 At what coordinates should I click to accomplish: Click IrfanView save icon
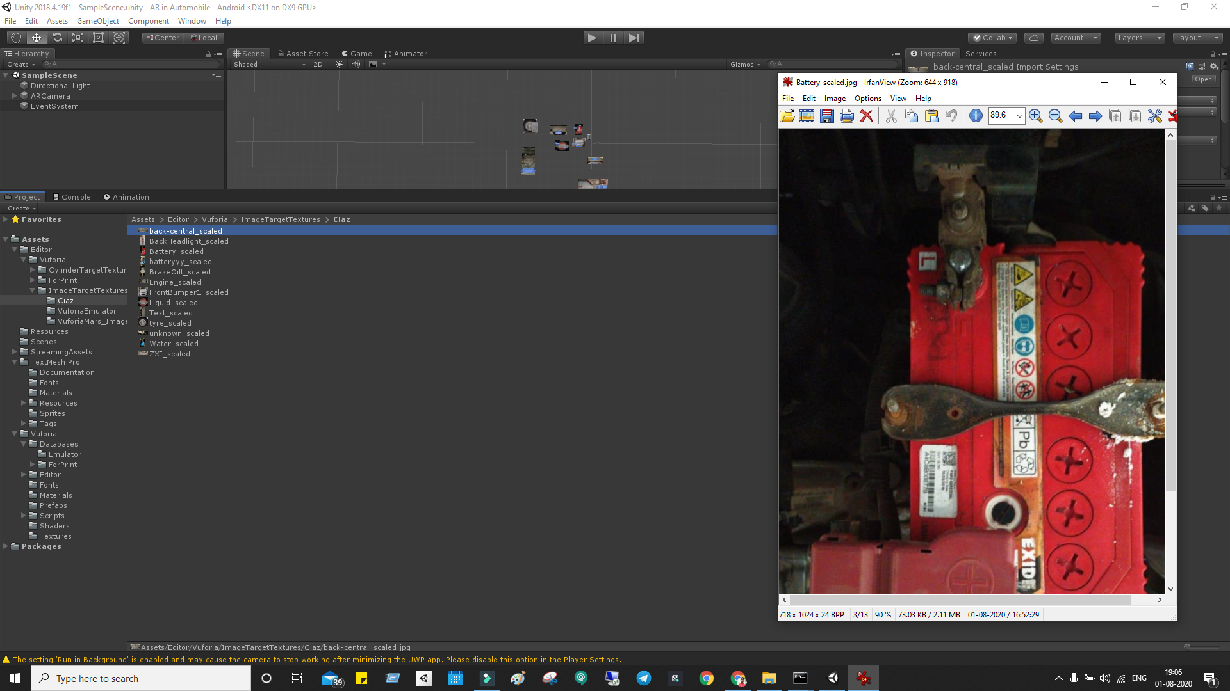826,116
